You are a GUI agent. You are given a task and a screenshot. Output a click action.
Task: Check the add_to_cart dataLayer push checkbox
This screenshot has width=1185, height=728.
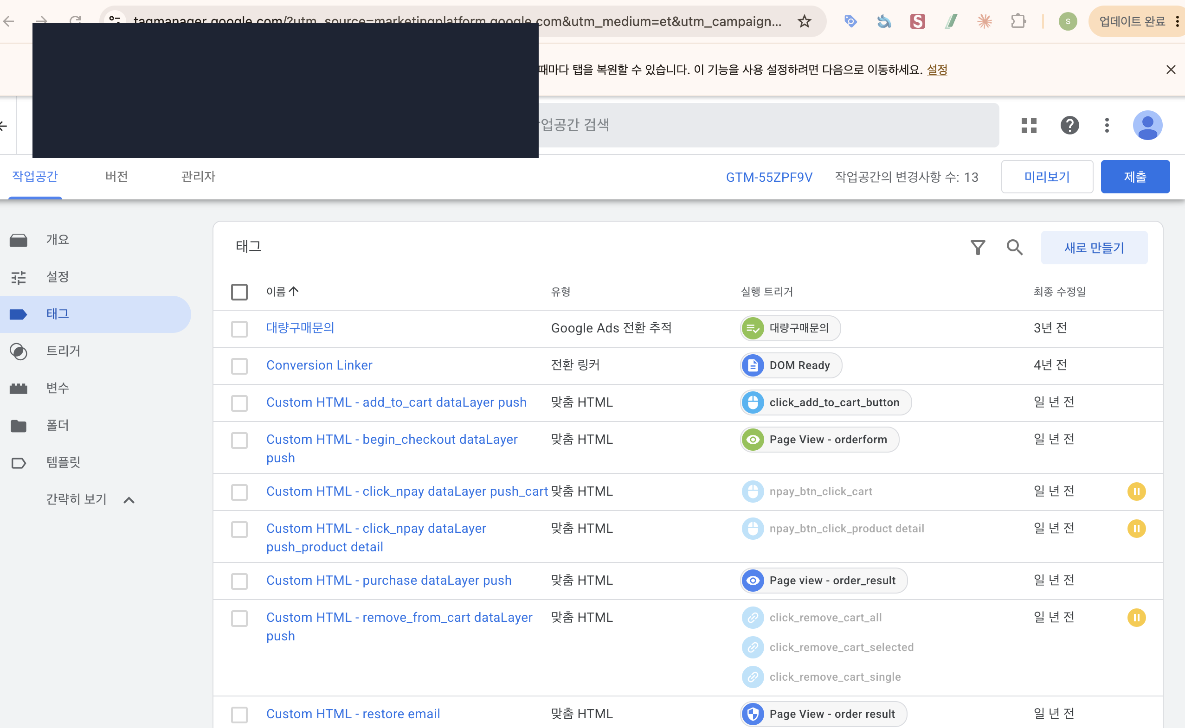(x=239, y=403)
